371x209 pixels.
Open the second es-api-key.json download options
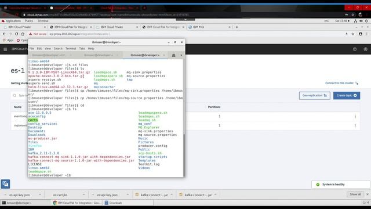[128, 195]
